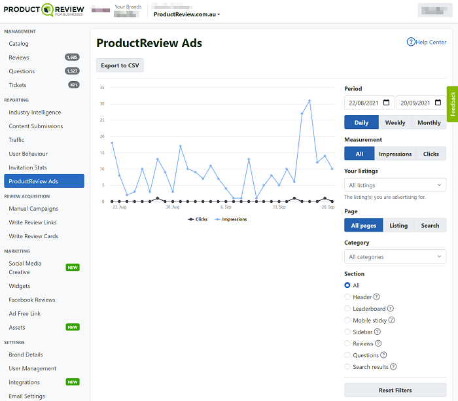This screenshot has height=401, width=458.
Task: Click the help icon next to Leaderboard
Action: (x=390, y=308)
